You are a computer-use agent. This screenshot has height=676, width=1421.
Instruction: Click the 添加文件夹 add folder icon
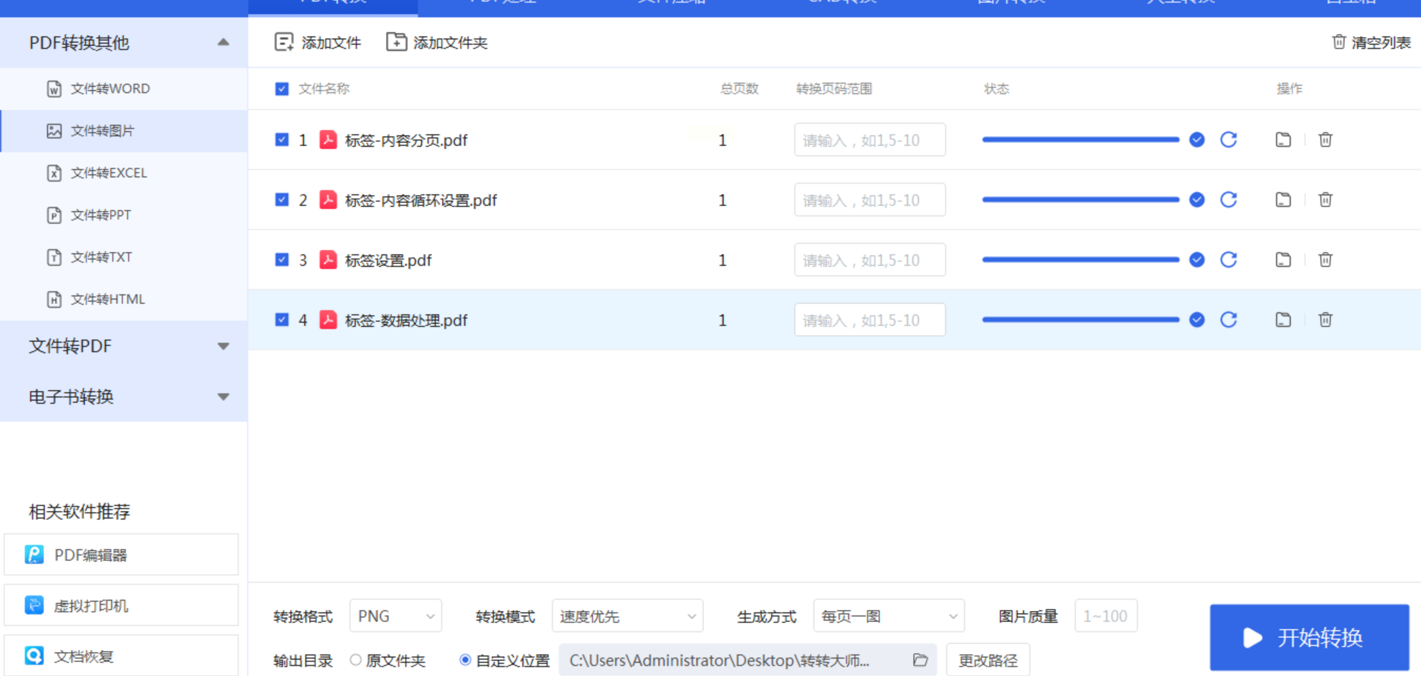tap(396, 42)
